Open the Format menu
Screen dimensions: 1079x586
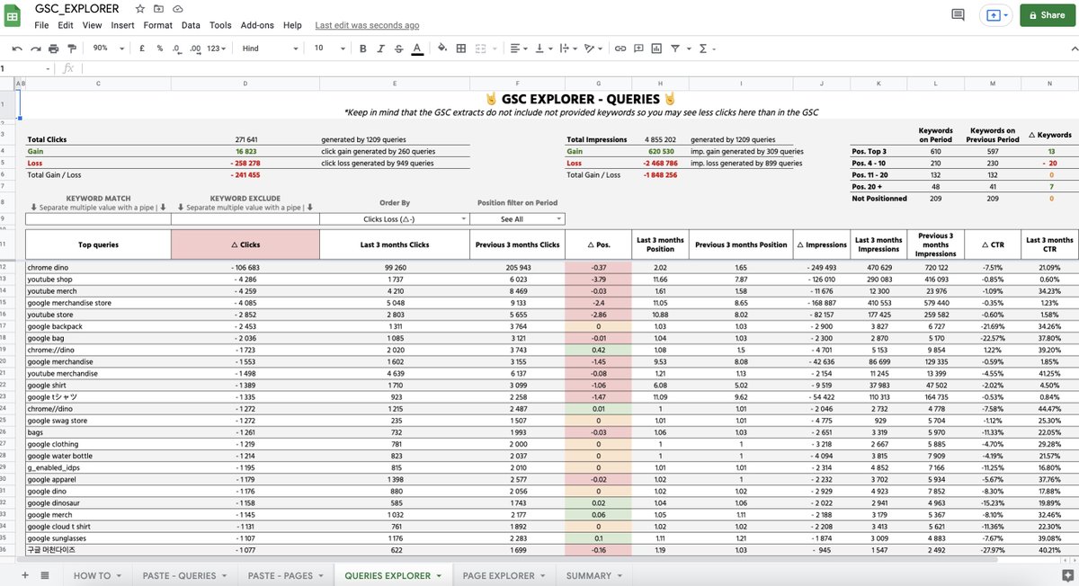click(x=158, y=25)
